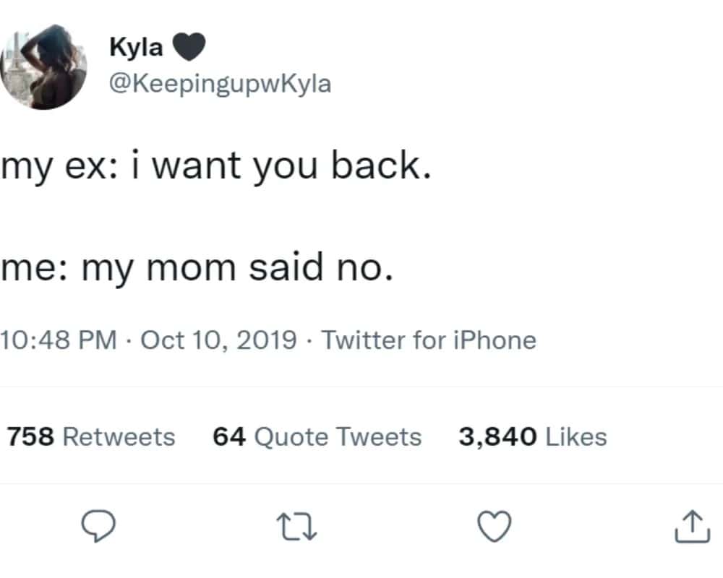Open the Kyla display name link
Screen dimensions: 723x578
(136, 48)
